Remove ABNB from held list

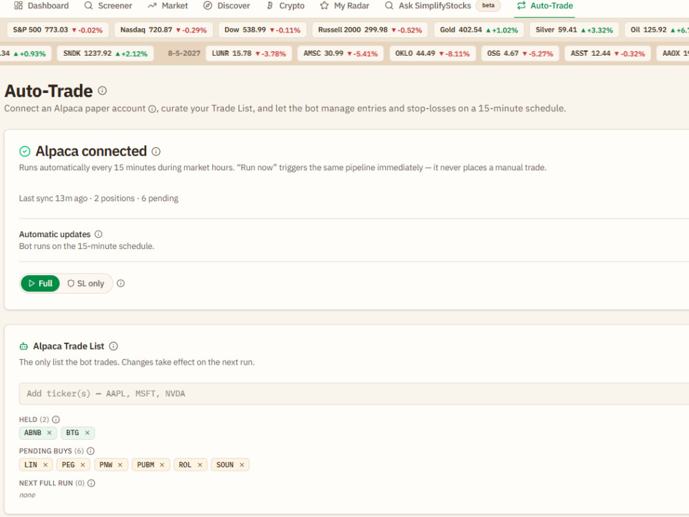coord(49,433)
